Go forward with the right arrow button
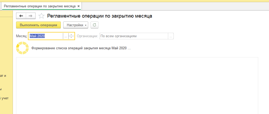Image resolution: width=269 pixels, height=114 pixels. click(31, 16)
